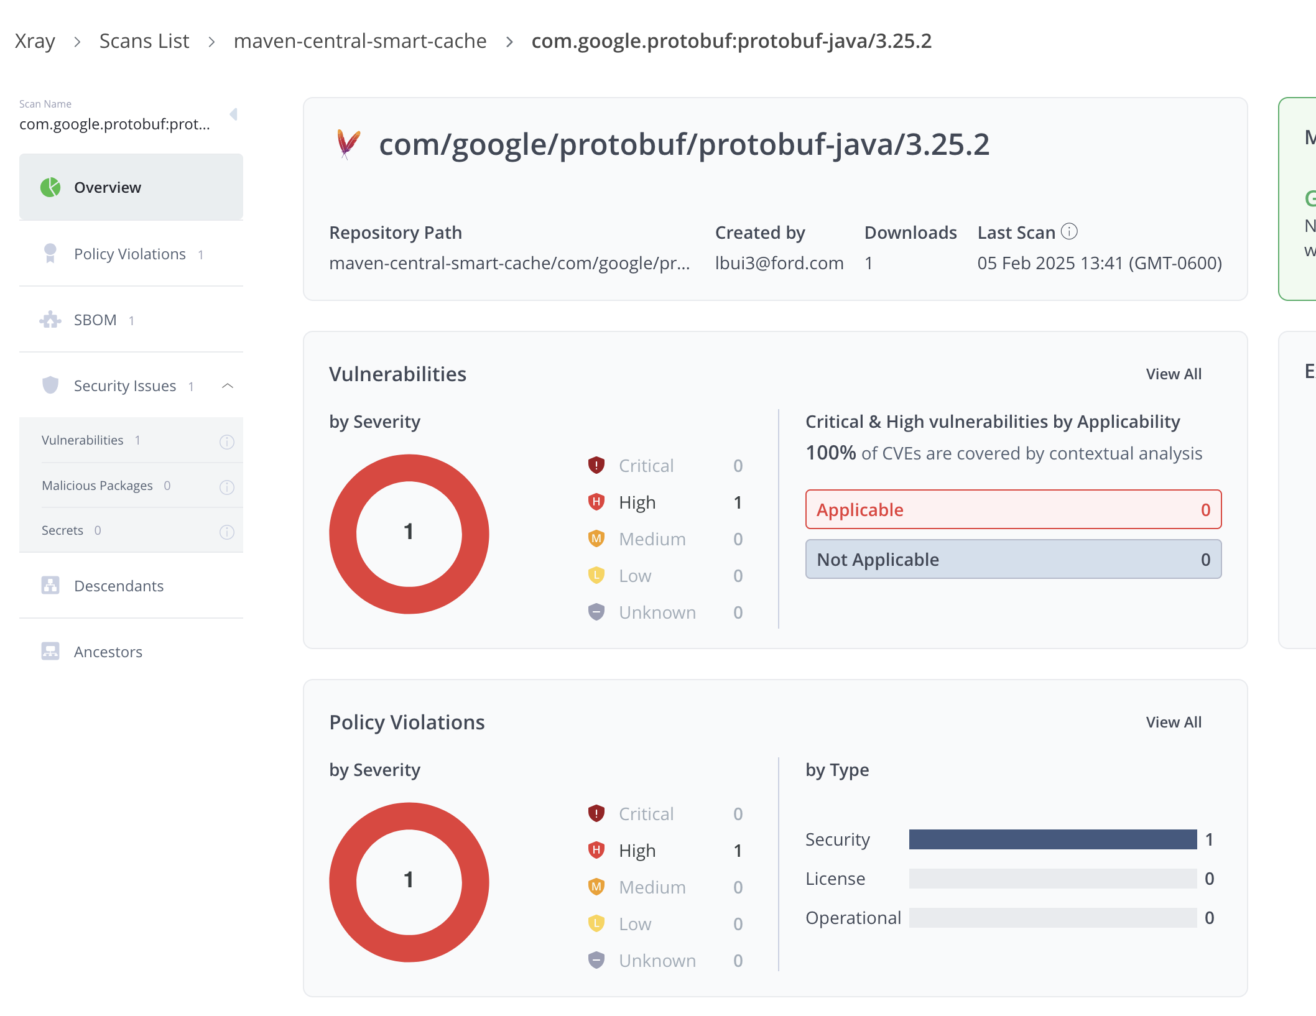This screenshot has height=1016, width=1316.
Task: Click Critical shield icon in Policy Violations legend
Action: point(596,813)
